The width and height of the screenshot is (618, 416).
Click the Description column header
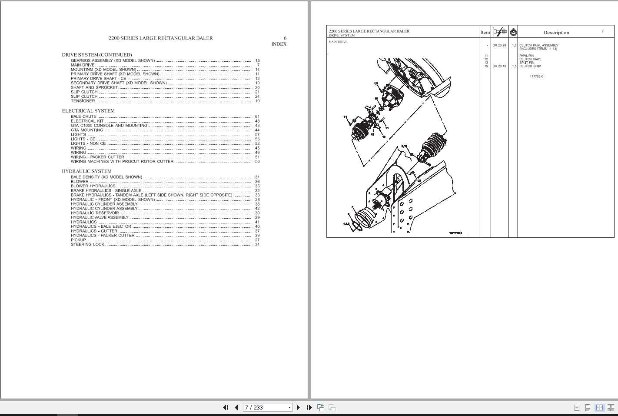pos(556,33)
